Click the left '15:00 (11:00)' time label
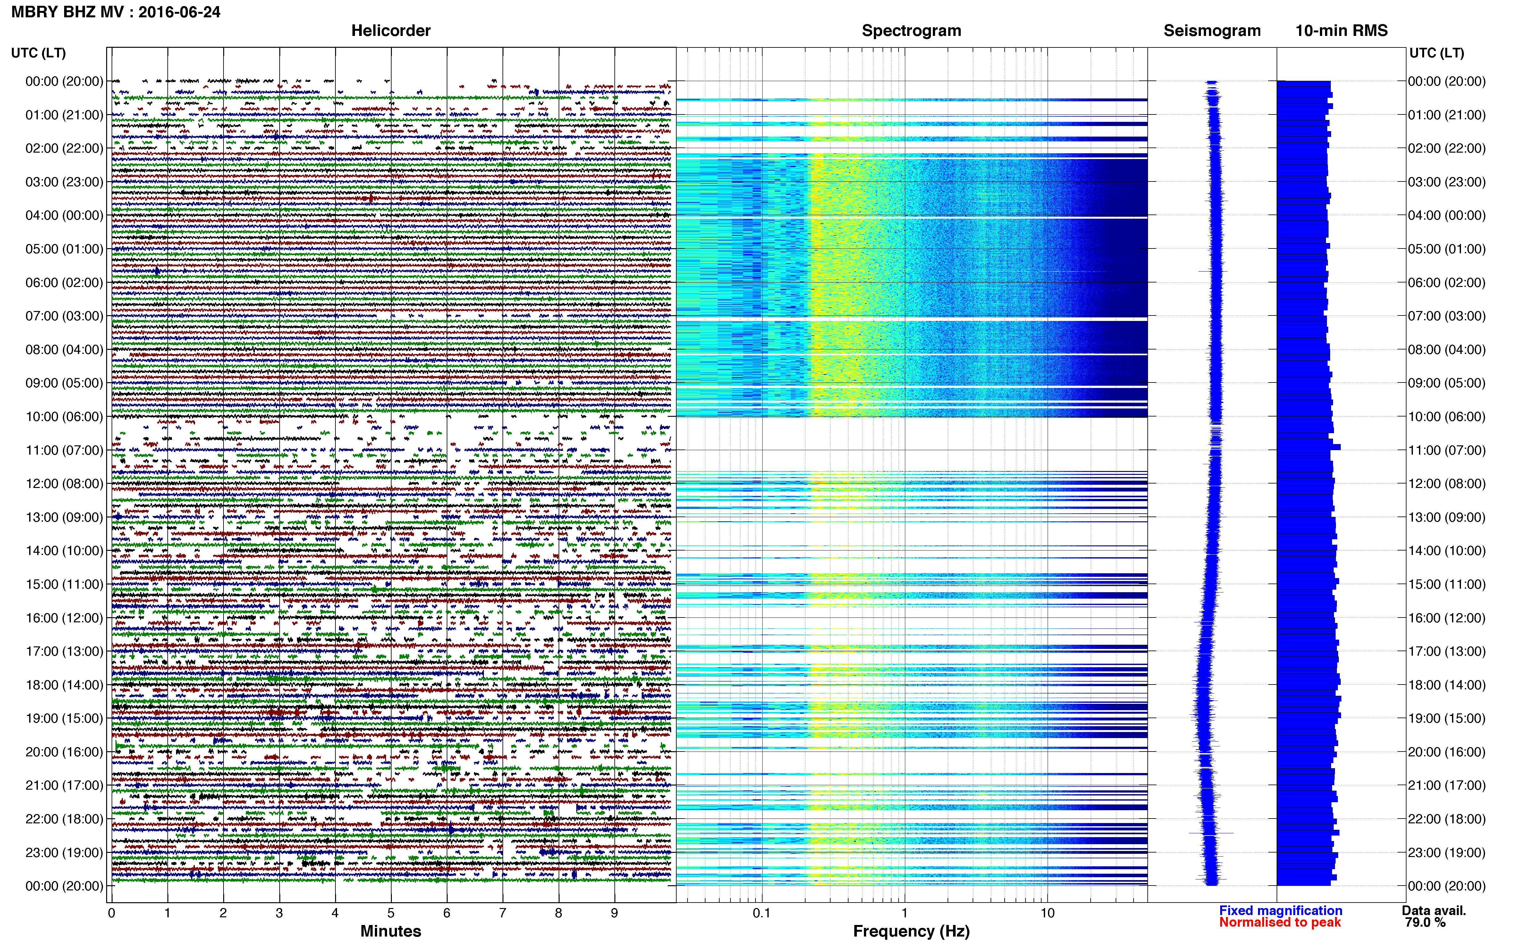This screenshot has height=950, width=1520. coord(64,584)
